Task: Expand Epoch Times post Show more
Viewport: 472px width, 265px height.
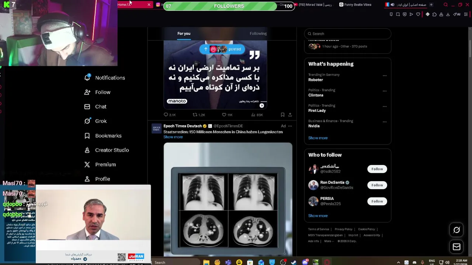Action: point(173,137)
